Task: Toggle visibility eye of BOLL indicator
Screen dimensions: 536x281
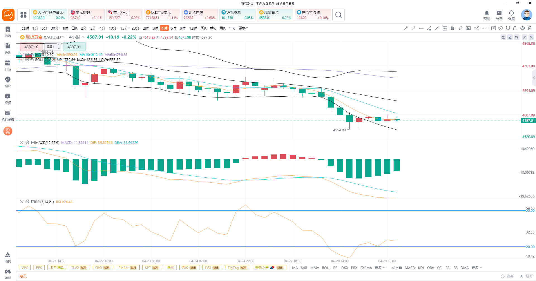Action: point(32,59)
